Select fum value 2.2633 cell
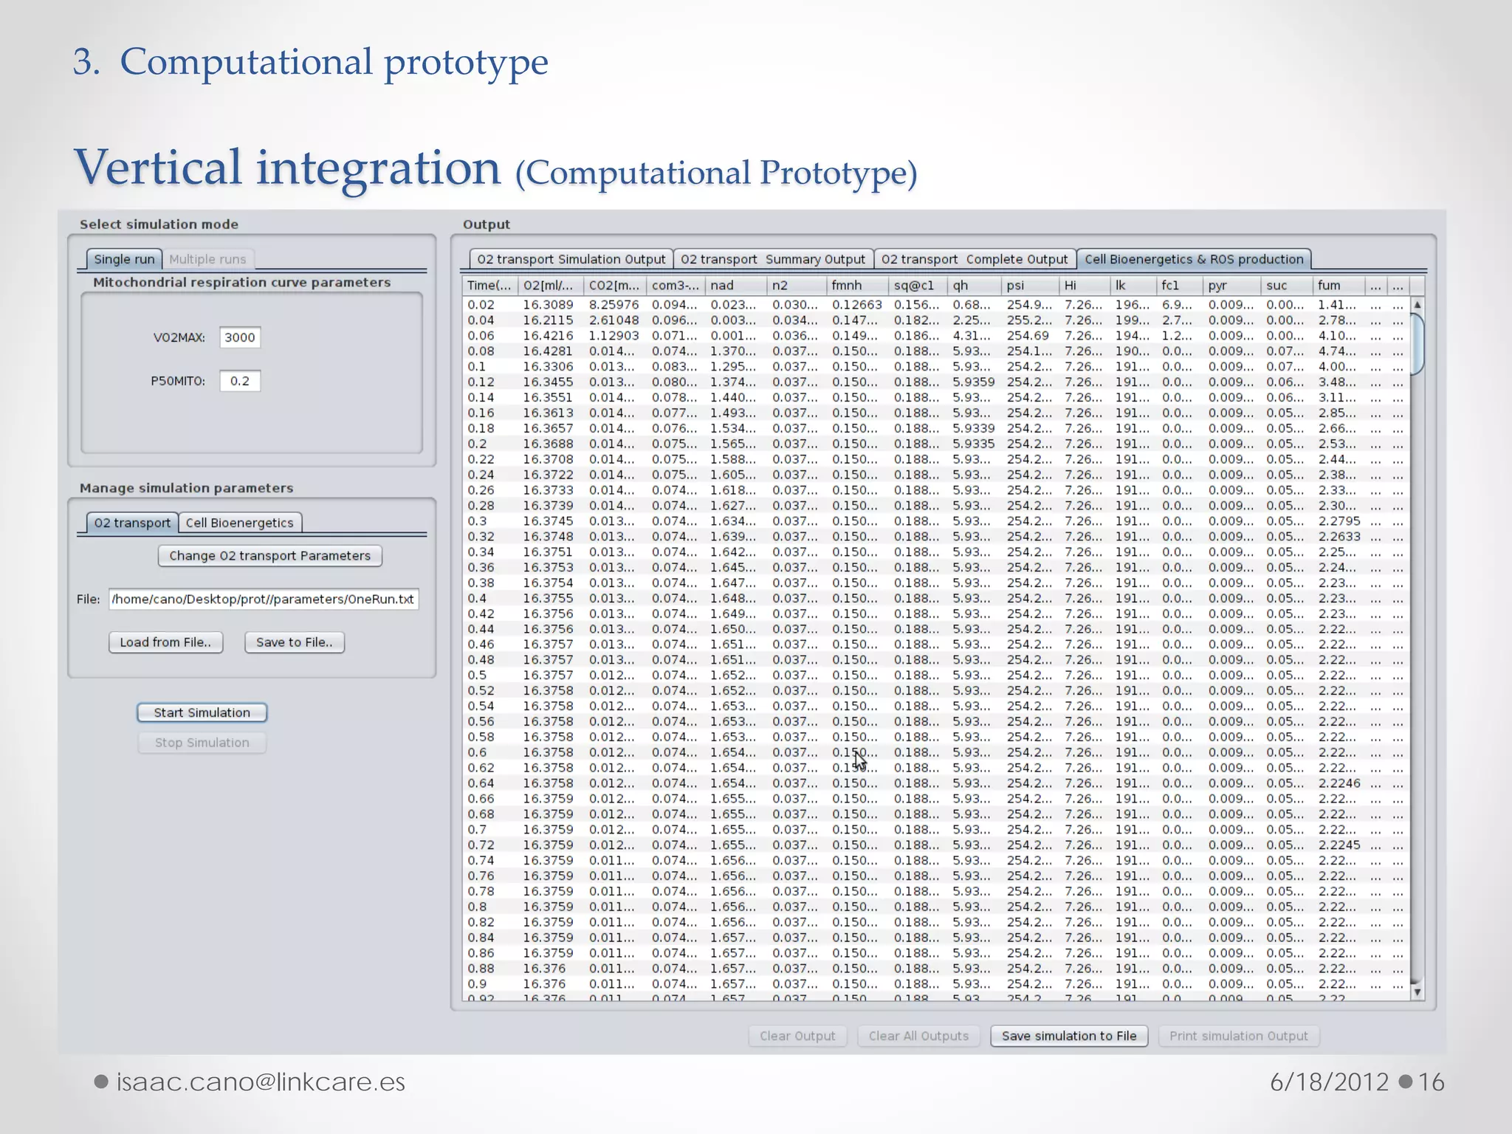1512x1134 pixels. [x=1339, y=537]
